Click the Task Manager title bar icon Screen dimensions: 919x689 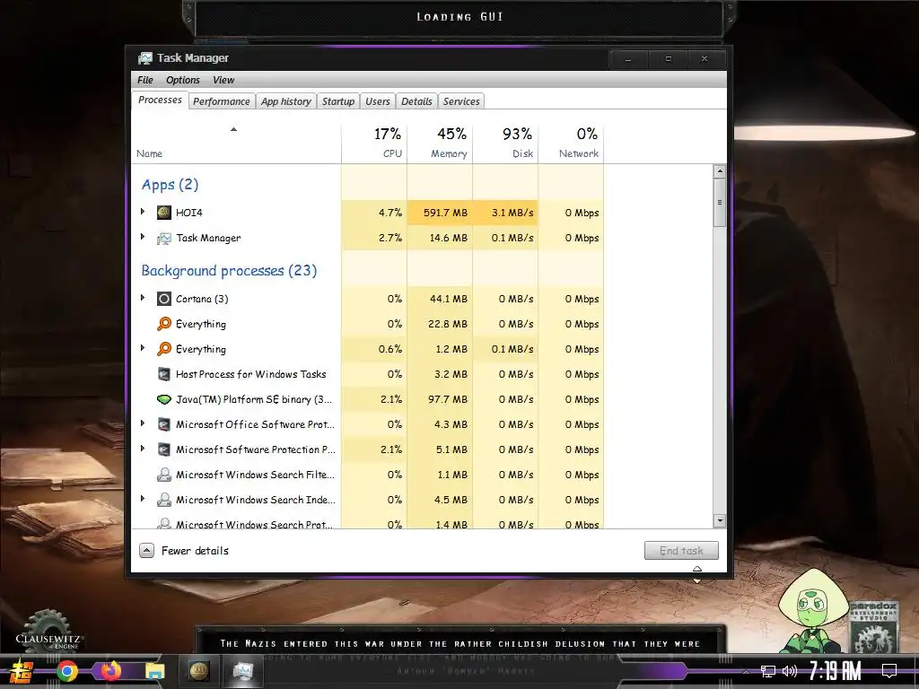[144, 58]
